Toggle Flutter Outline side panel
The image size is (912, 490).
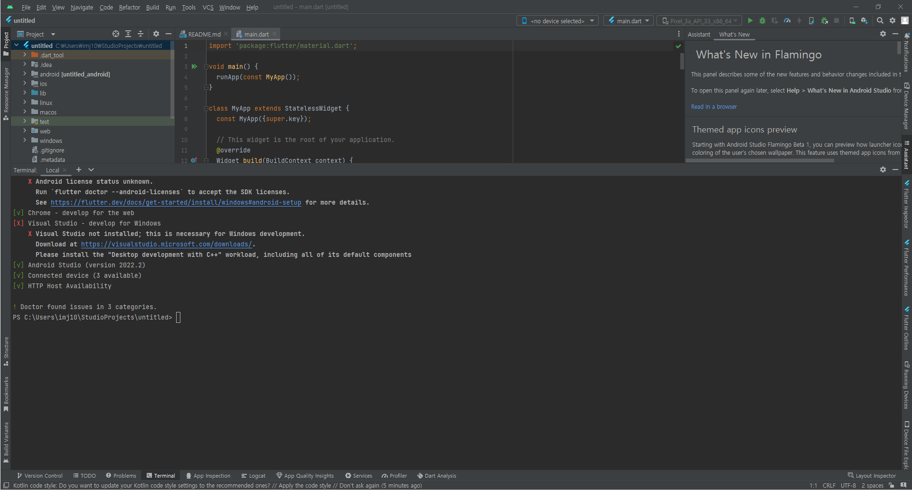pyautogui.click(x=907, y=328)
